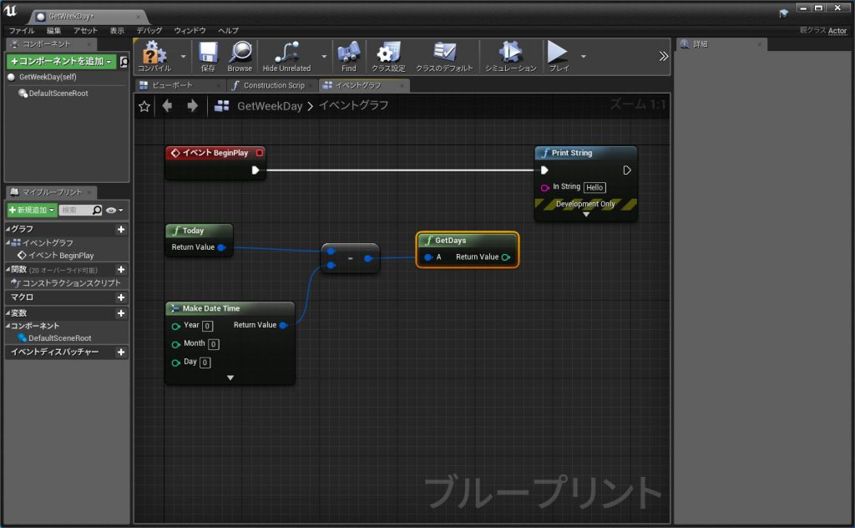Collapse the Graphs section
Screen dimensions: 855x528
pyautogui.click(x=8, y=229)
